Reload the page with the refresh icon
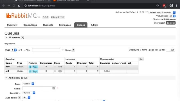 pos(14,6)
